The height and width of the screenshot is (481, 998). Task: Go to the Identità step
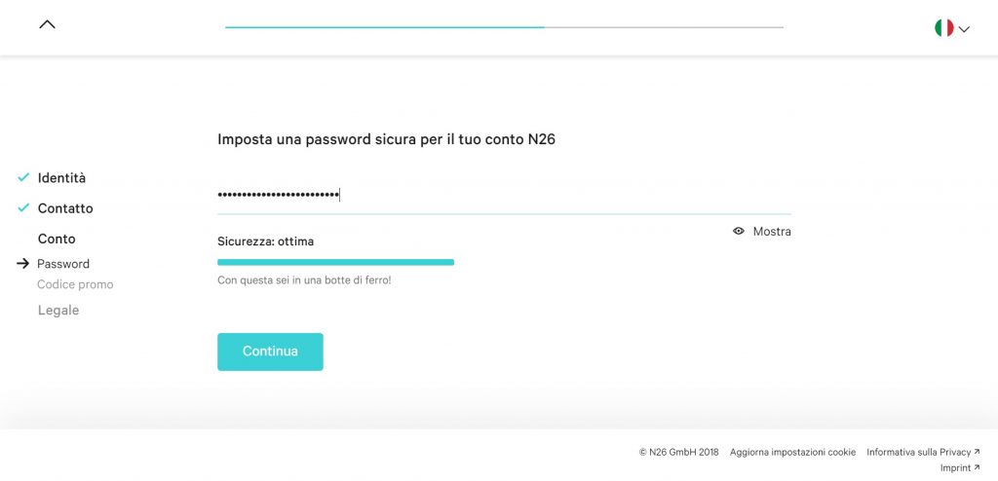61,178
